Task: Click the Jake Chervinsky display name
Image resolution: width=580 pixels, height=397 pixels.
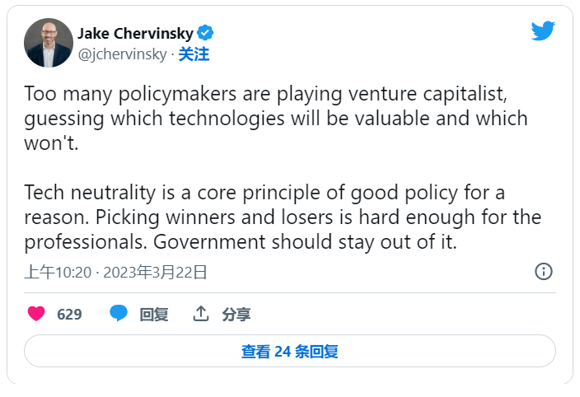Action: (135, 34)
